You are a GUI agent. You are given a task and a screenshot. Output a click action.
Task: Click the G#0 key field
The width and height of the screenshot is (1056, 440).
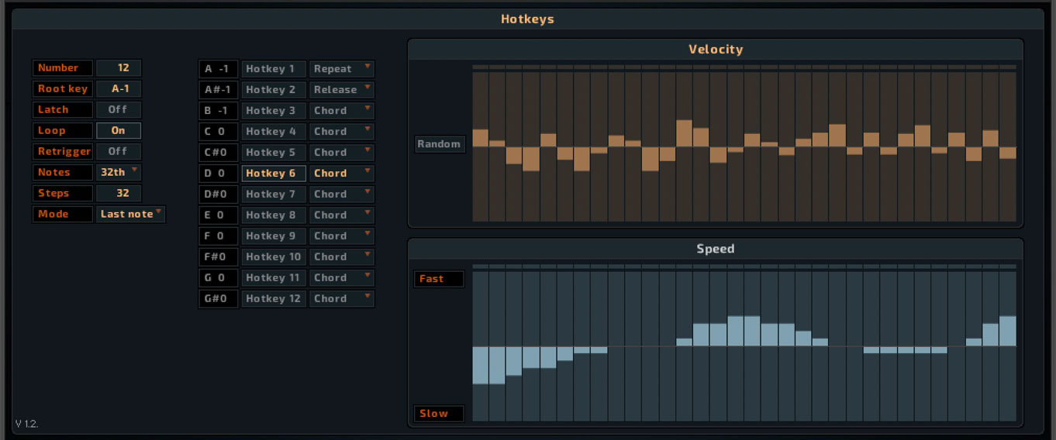pos(219,299)
